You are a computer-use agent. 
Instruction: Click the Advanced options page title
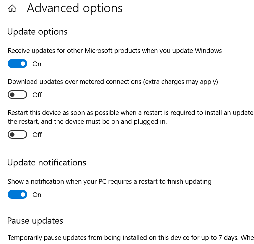(x=74, y=8)
